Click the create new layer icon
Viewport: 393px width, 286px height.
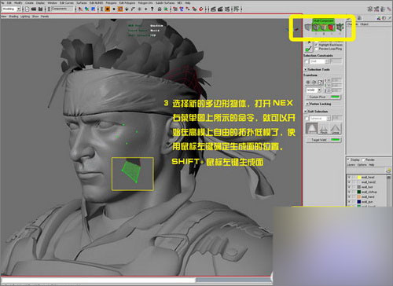pos(388,170)
